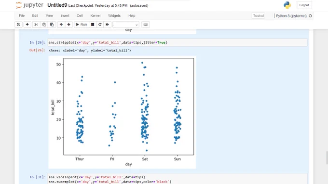
Task: Restart the kernel icon
Action: [x=100, y=25]
